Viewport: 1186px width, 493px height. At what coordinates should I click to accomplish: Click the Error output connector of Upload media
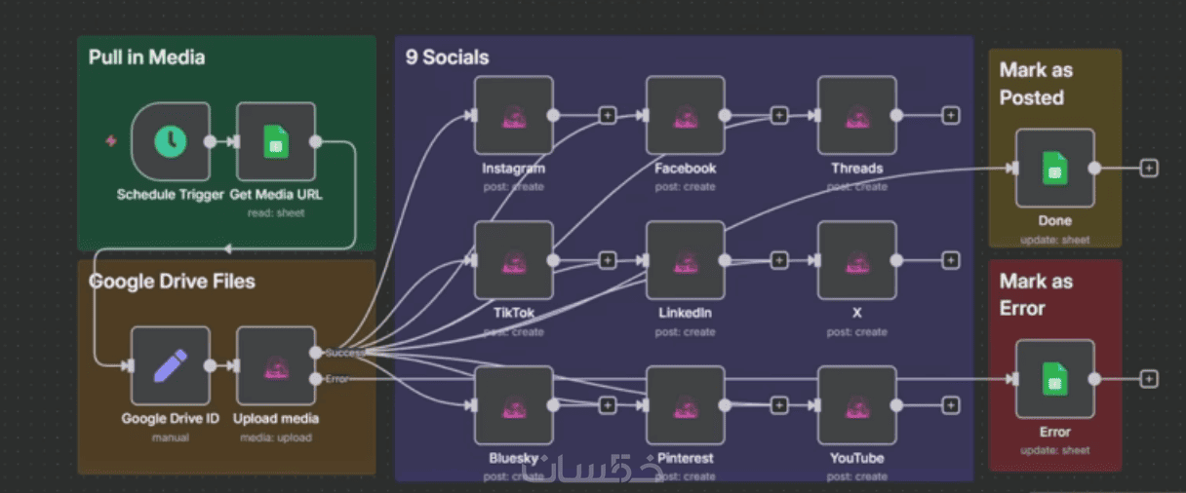coord(315,379)
